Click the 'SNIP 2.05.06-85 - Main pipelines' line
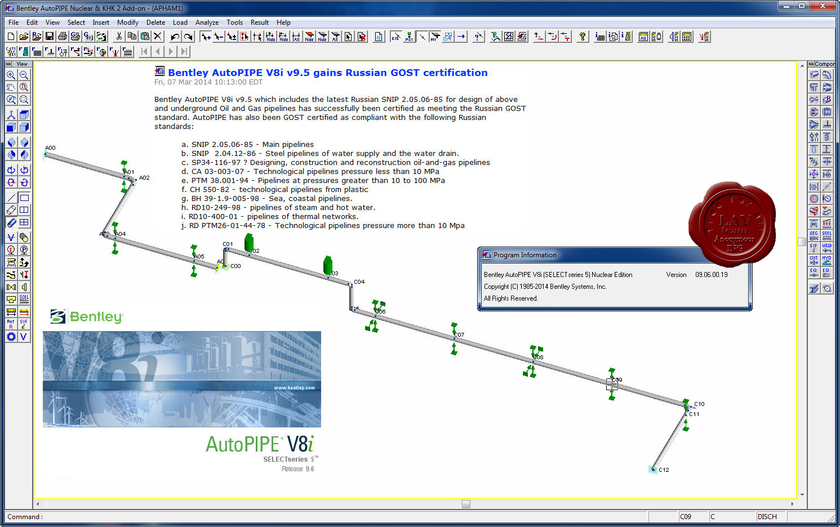Viewport: 840px width, 527px height. (x=252, y=145)
